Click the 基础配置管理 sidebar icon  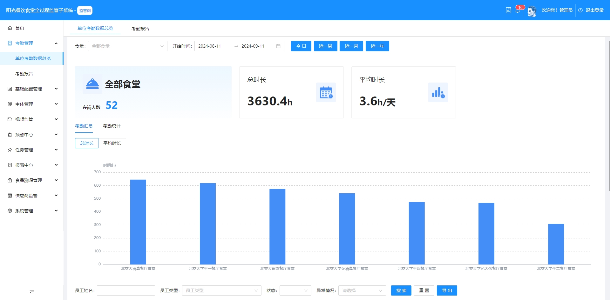(10, 89)
